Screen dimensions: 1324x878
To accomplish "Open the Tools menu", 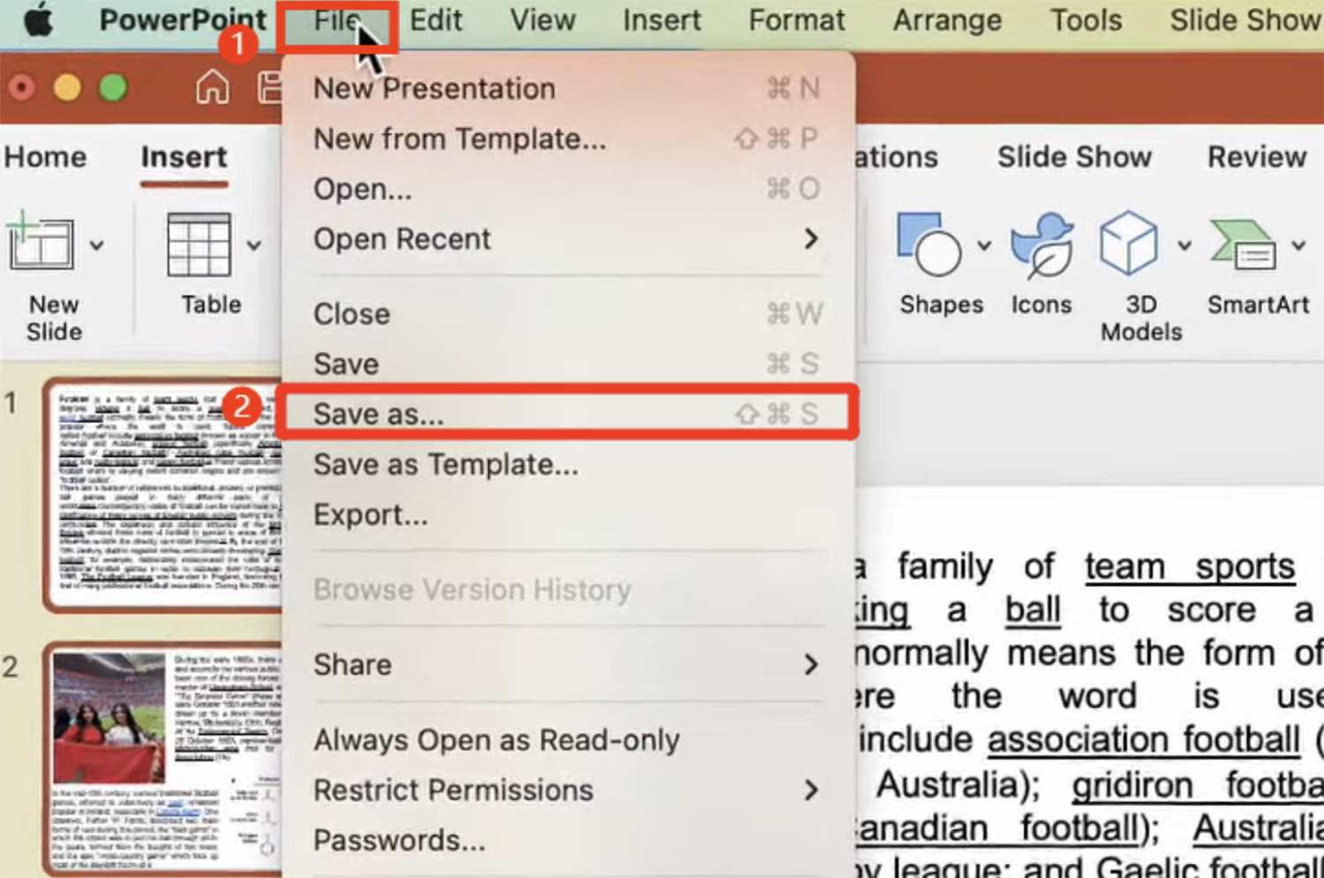I will click(1086, 19).
